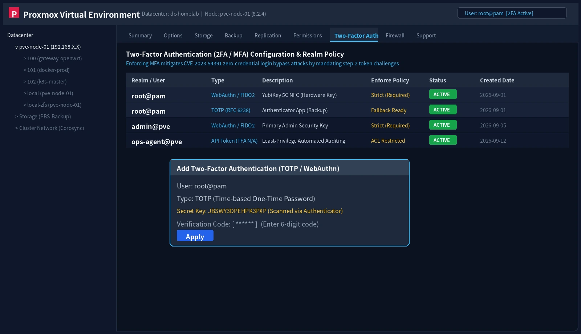The image size is (581, 334).
Task: Click Strict (Required) for admin@pve
Action: [390, 126]
